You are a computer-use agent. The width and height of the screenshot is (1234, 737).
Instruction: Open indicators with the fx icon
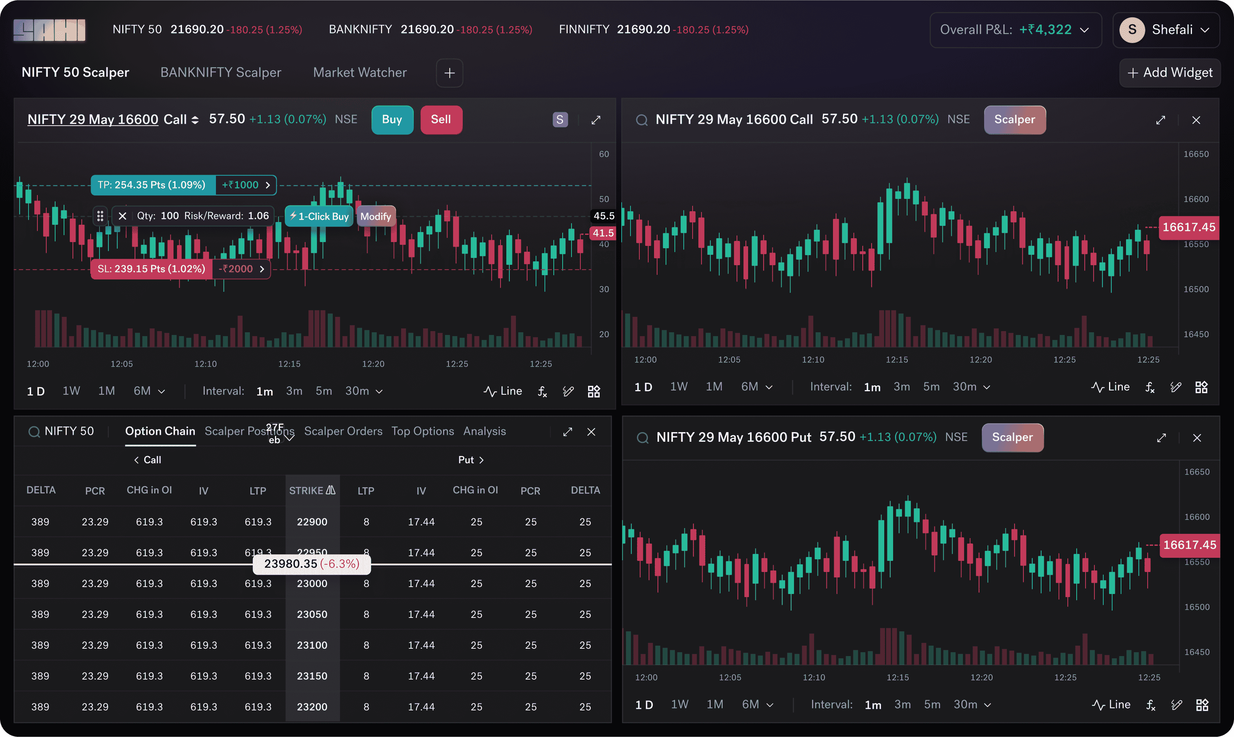tap(542, 391)
